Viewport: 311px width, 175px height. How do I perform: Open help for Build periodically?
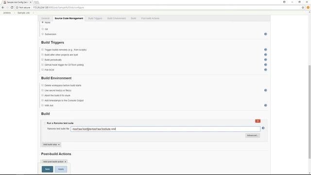[x=265, y=60]
